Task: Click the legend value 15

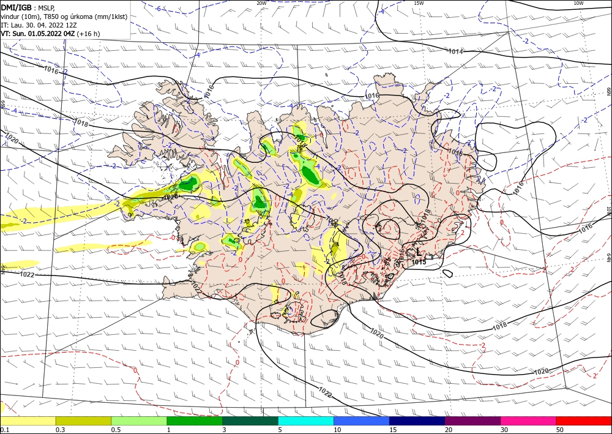Action: point(393,430)
